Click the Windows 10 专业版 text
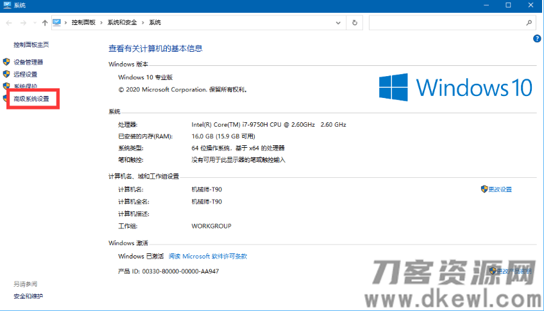This screenshot has width=544, height=311. coord(146,77)
